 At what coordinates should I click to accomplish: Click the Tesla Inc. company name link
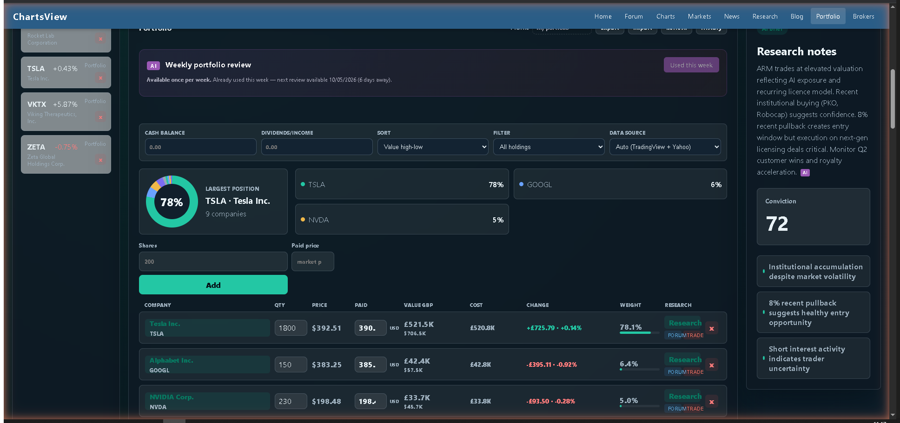pyautogui.click(x=165, y=324)
